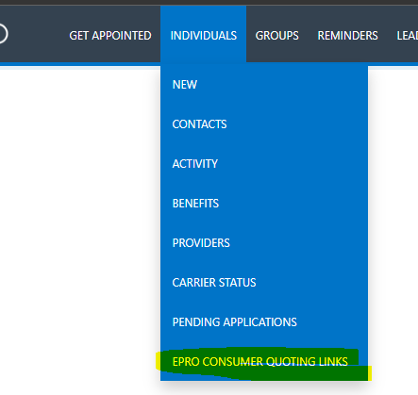
Task: Select the Activity menu entry
Action: click(195, 164)
